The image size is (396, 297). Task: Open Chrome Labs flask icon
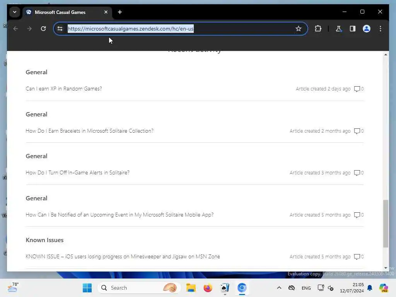338,29
